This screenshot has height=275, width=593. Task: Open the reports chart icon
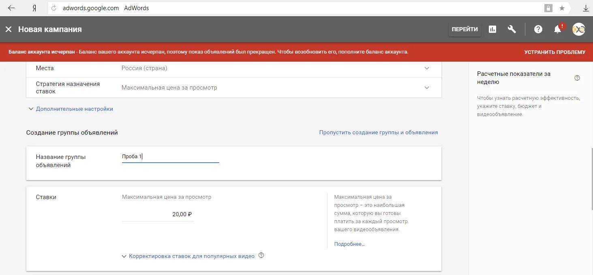pos(492,29)
